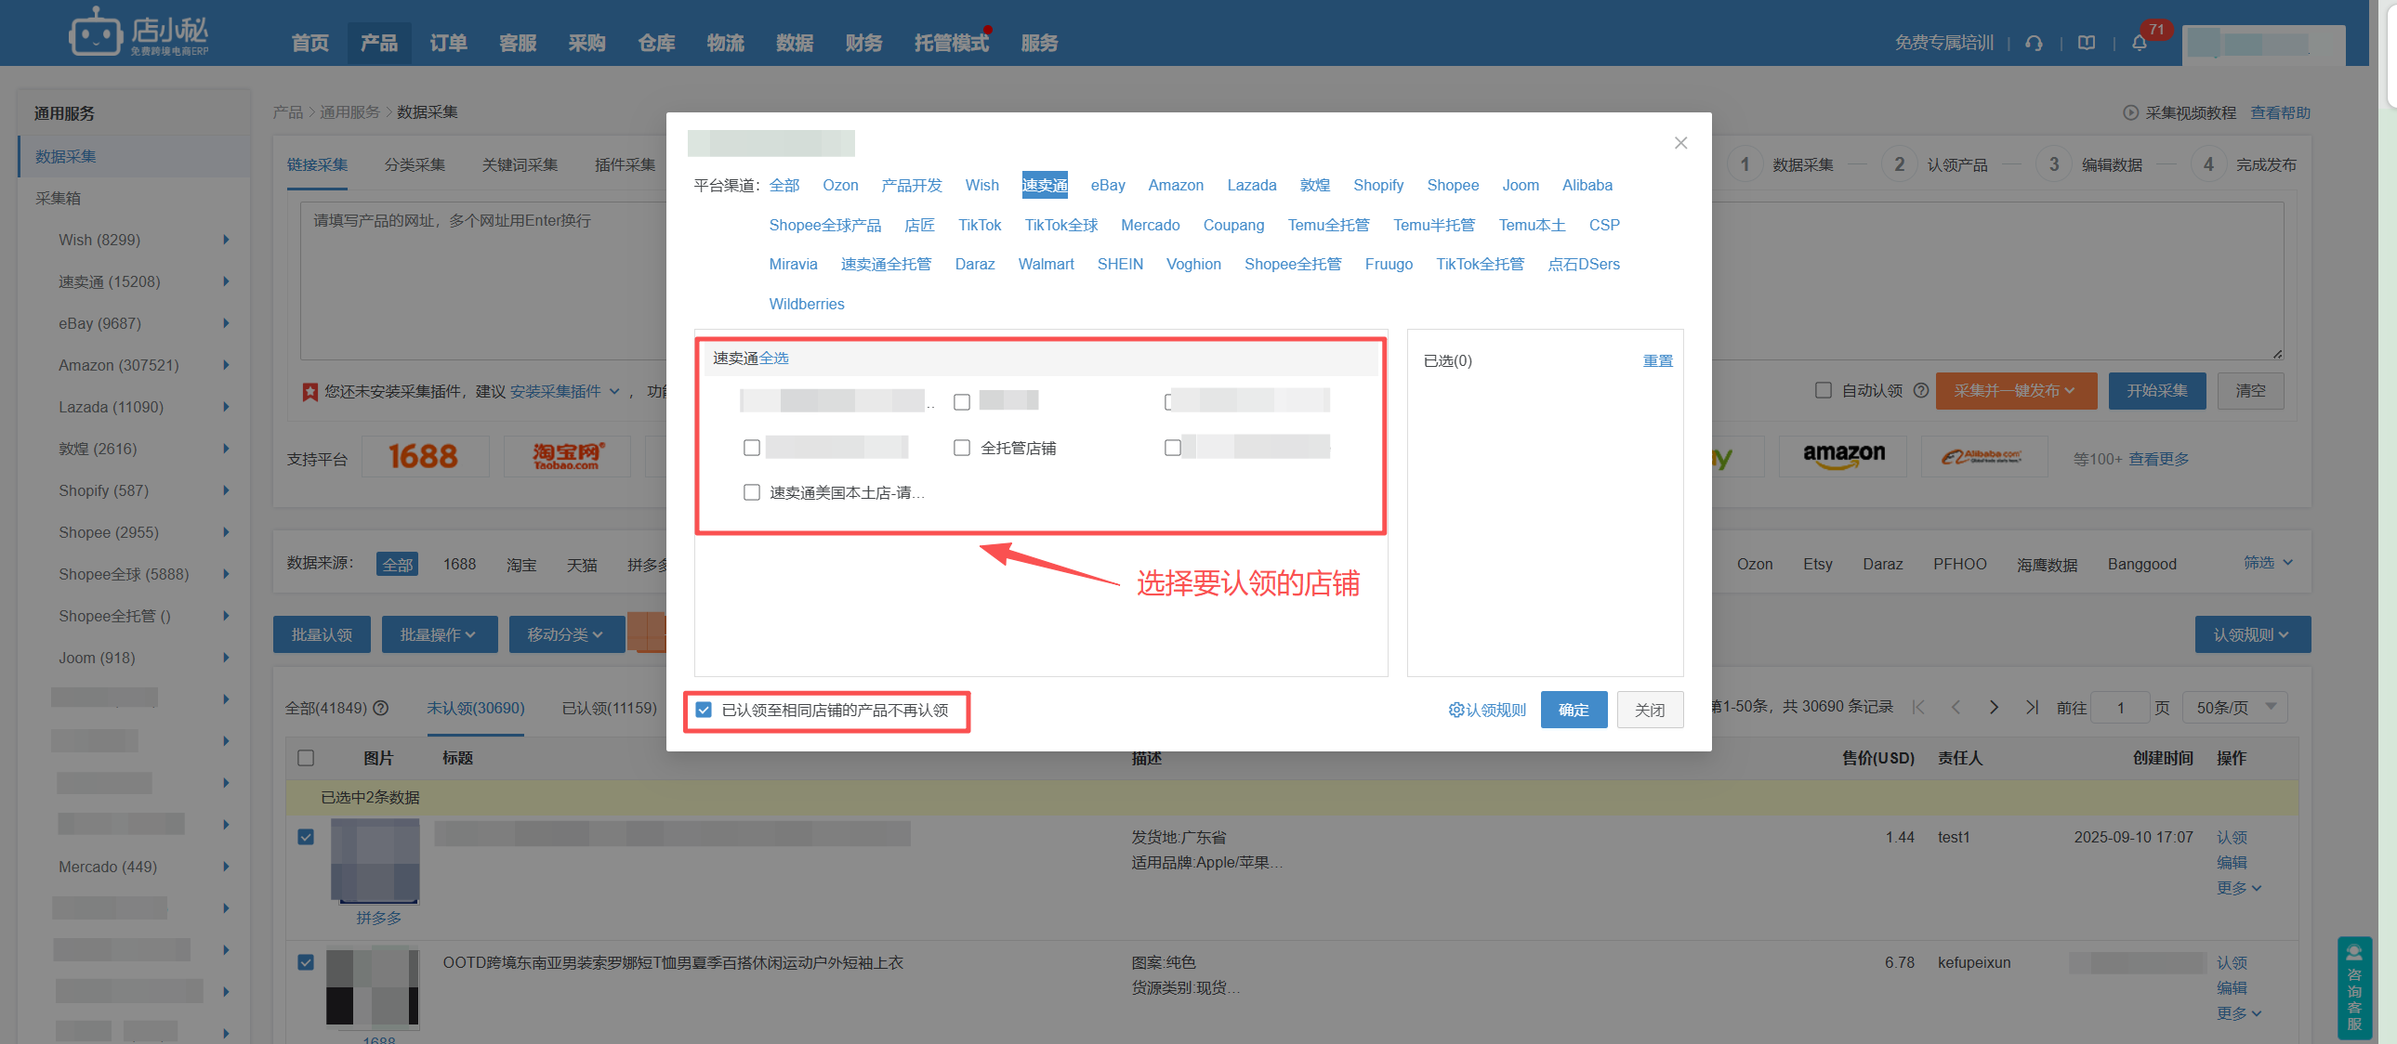This screenshot has width=2397, height=1044.
Task: Check the blurred store checkbox above 全托管店铺
Action: click(962, 402)
